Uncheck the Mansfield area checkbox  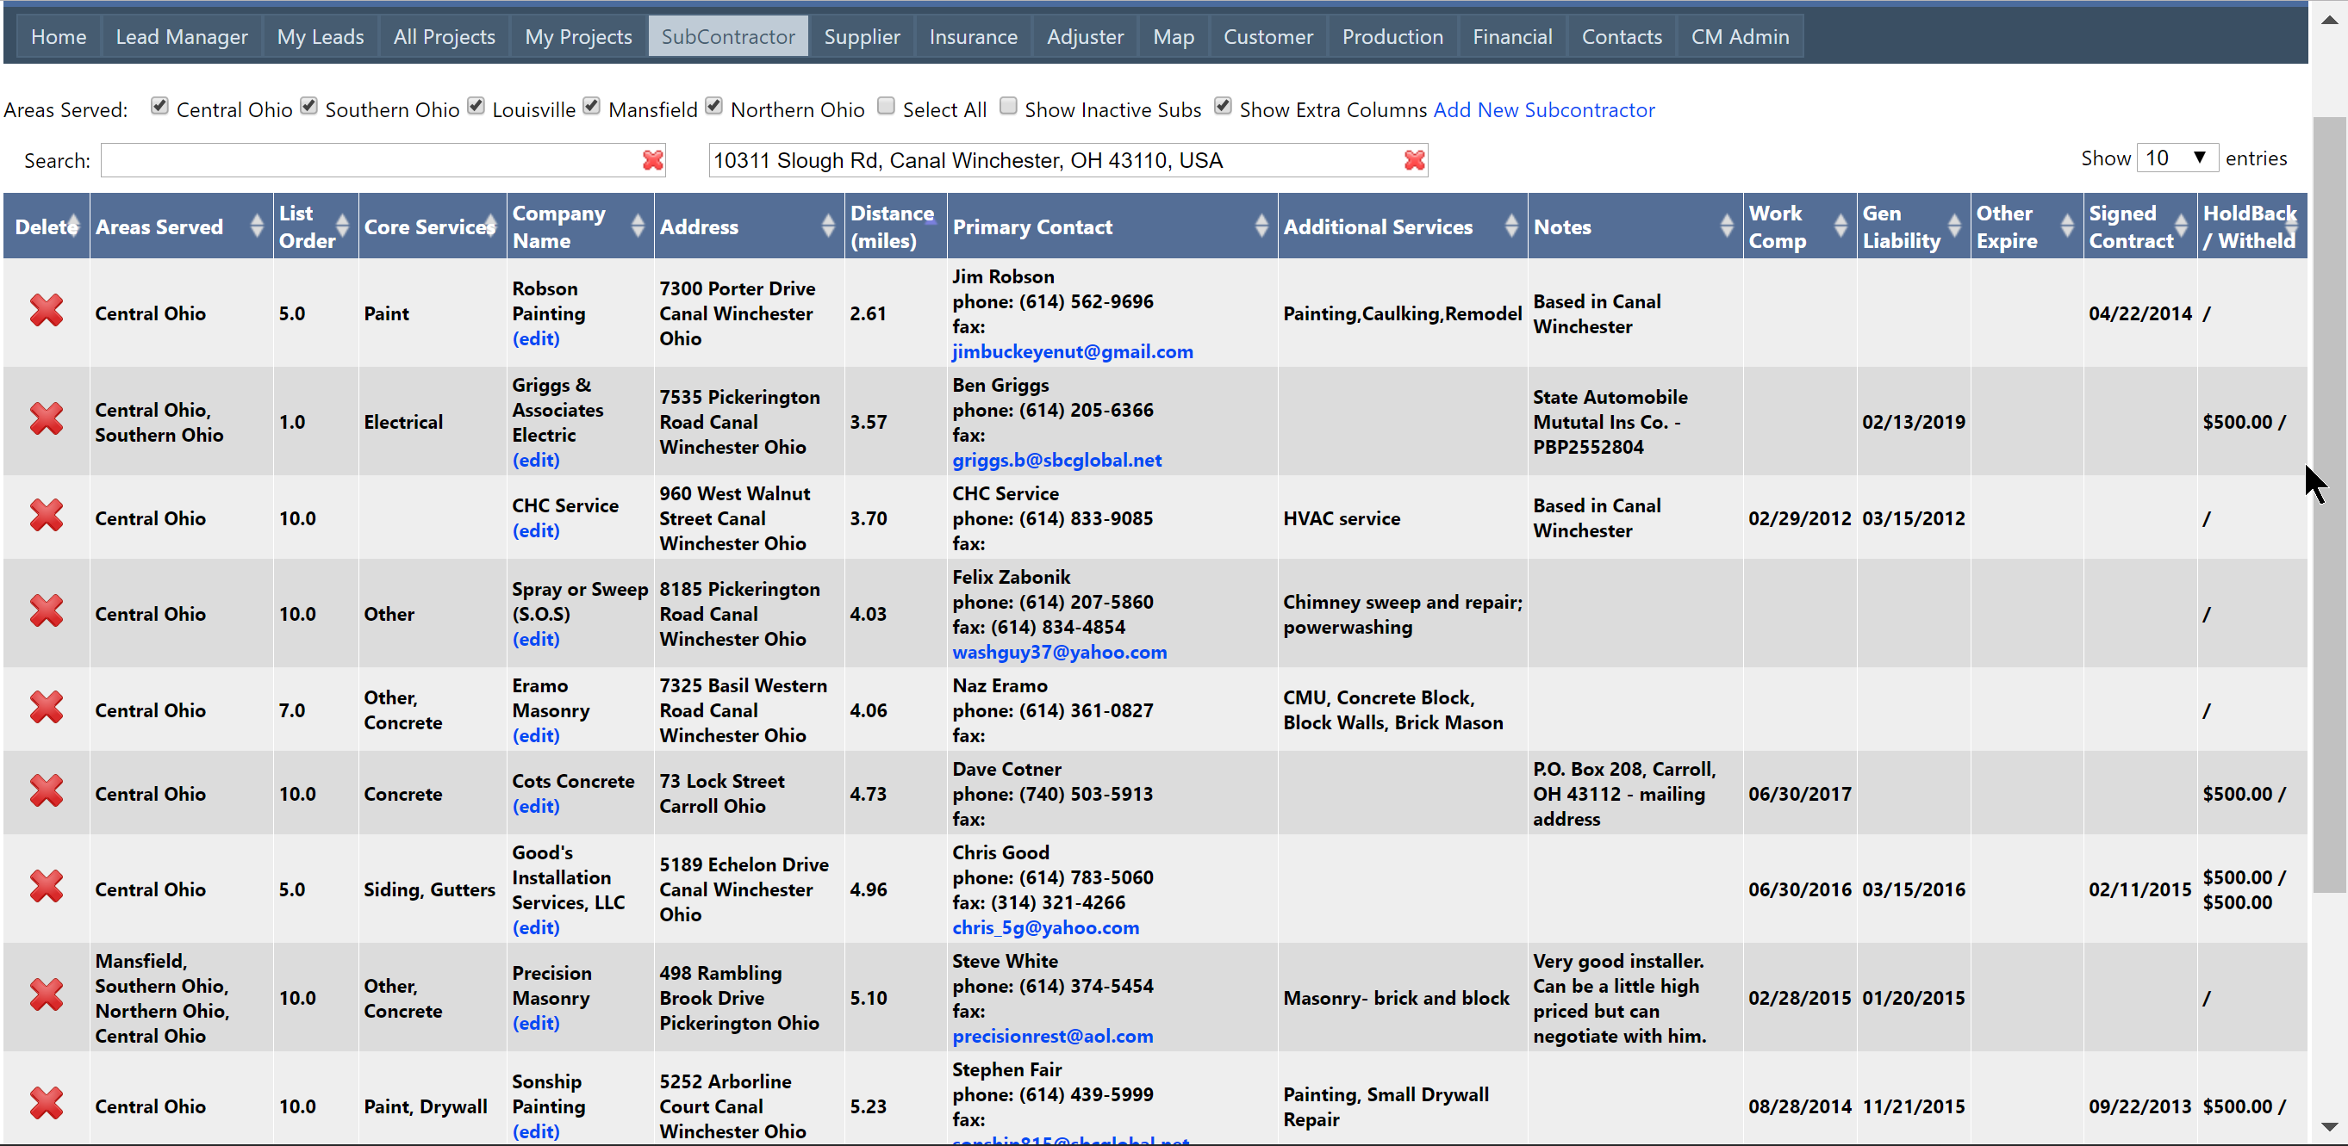coord(592,106)
